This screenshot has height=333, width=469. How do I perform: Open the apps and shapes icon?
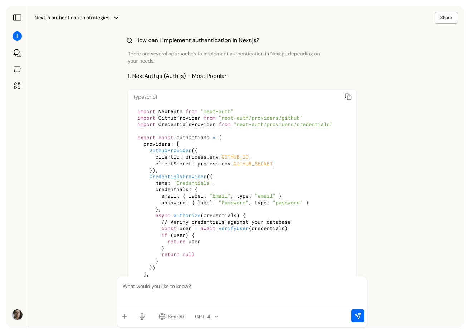pos(17,85)
